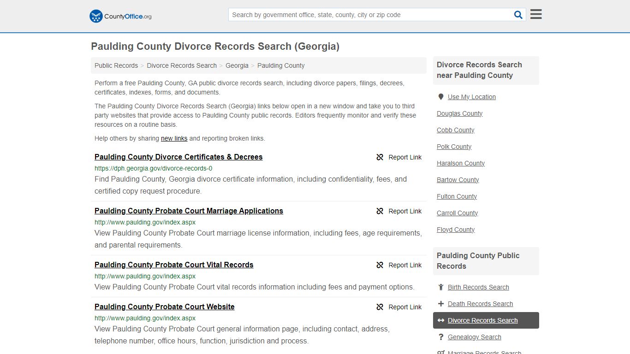
Task: Visit paulding.gov URL under Probate Court Website
Action: 145,318
